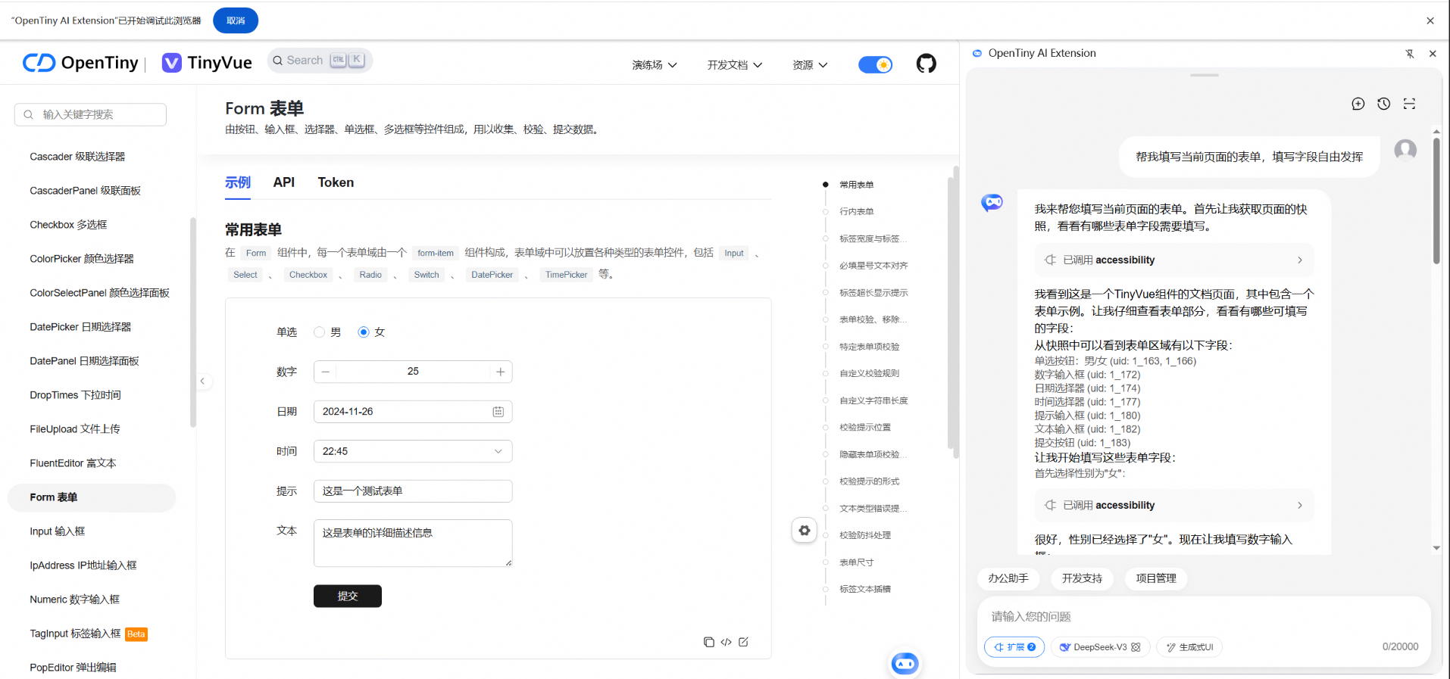Image resolution: width=1450 pixels, height=679 pixels.
Task: Click the 日期 field showing 2024-11-26
Action: [x=413, y=412]
